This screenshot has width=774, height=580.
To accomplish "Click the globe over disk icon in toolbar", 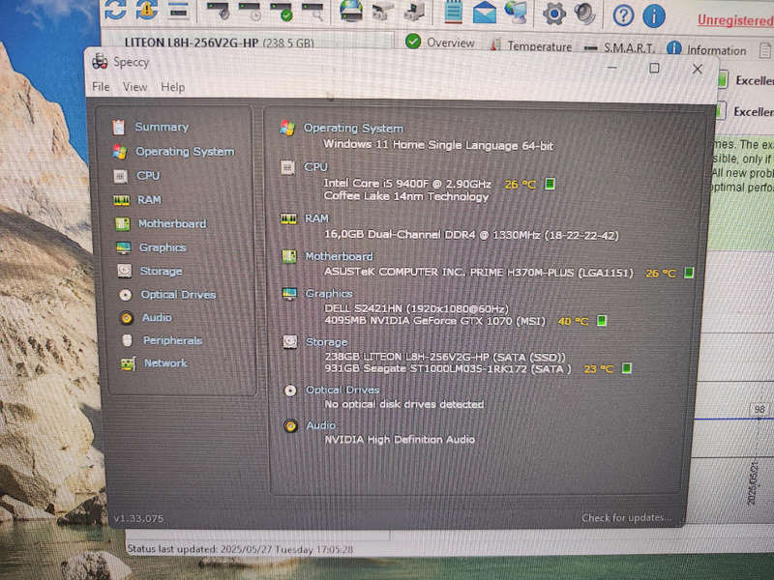I will tap(351, 11).
